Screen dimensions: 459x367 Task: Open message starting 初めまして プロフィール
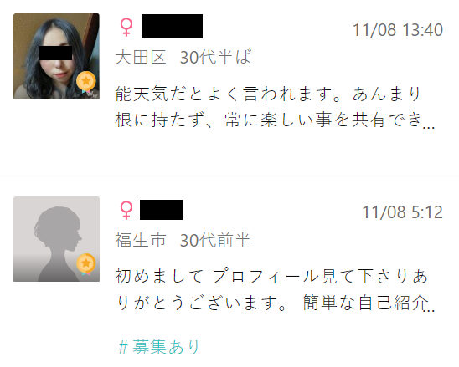click(275, 289)
